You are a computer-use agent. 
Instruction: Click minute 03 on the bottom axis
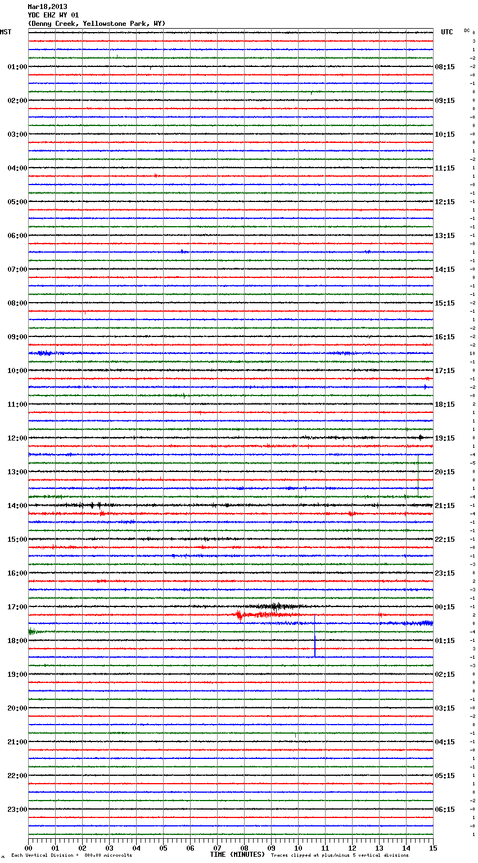coord(109,848)
